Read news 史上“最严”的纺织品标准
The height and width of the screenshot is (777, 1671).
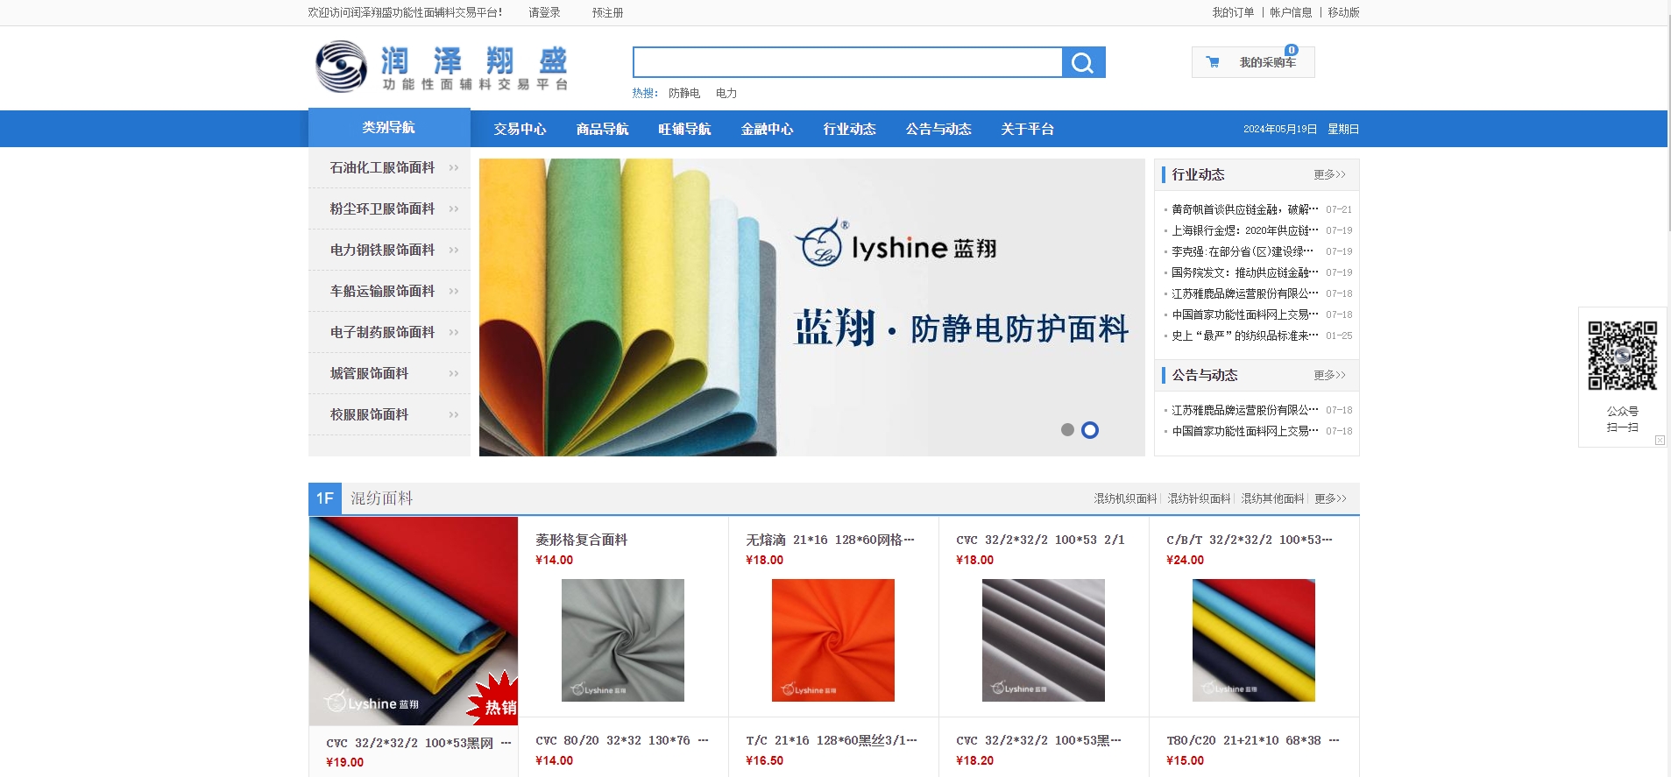1245,336
